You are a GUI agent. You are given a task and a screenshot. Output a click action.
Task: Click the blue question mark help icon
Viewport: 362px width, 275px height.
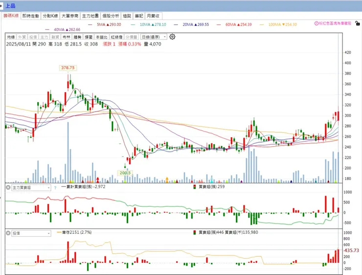55,188
